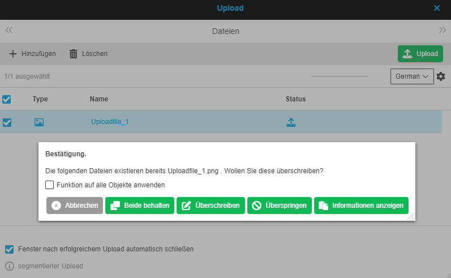This screenshot has height=278, width=451.
Task: Toggle the select-all checkbox in header
Action: 7,99
